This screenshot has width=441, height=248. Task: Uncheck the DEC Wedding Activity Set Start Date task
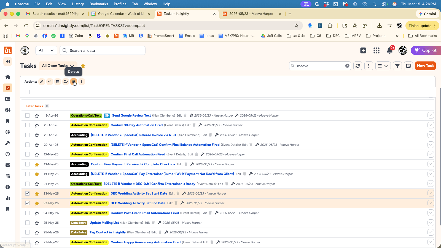click(28, 193)
